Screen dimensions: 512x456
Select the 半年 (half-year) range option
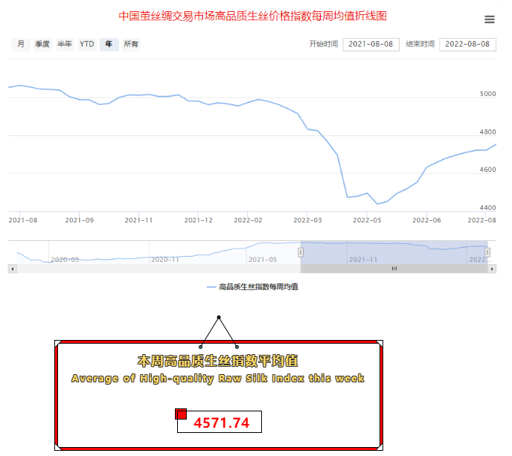pyautogui.click(x=65, y=45)
